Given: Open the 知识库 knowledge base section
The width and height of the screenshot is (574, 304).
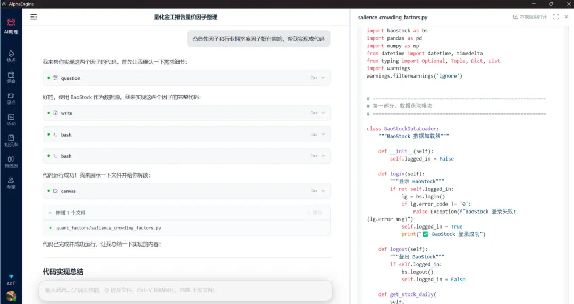Looking at the screenshot, I should [x=11, y=141].
